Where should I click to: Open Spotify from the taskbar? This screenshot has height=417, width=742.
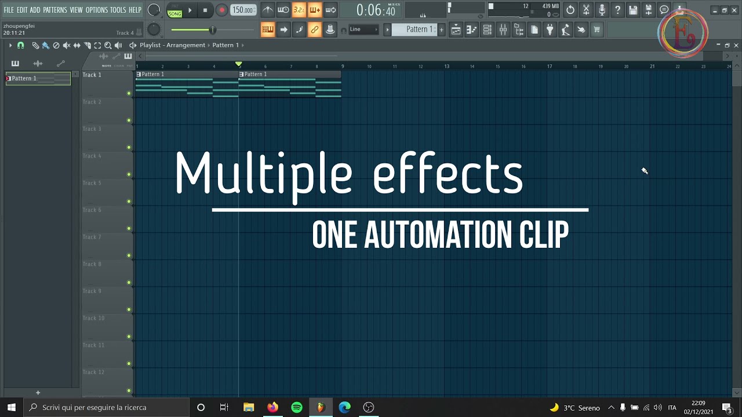click(x=297, y=407)
